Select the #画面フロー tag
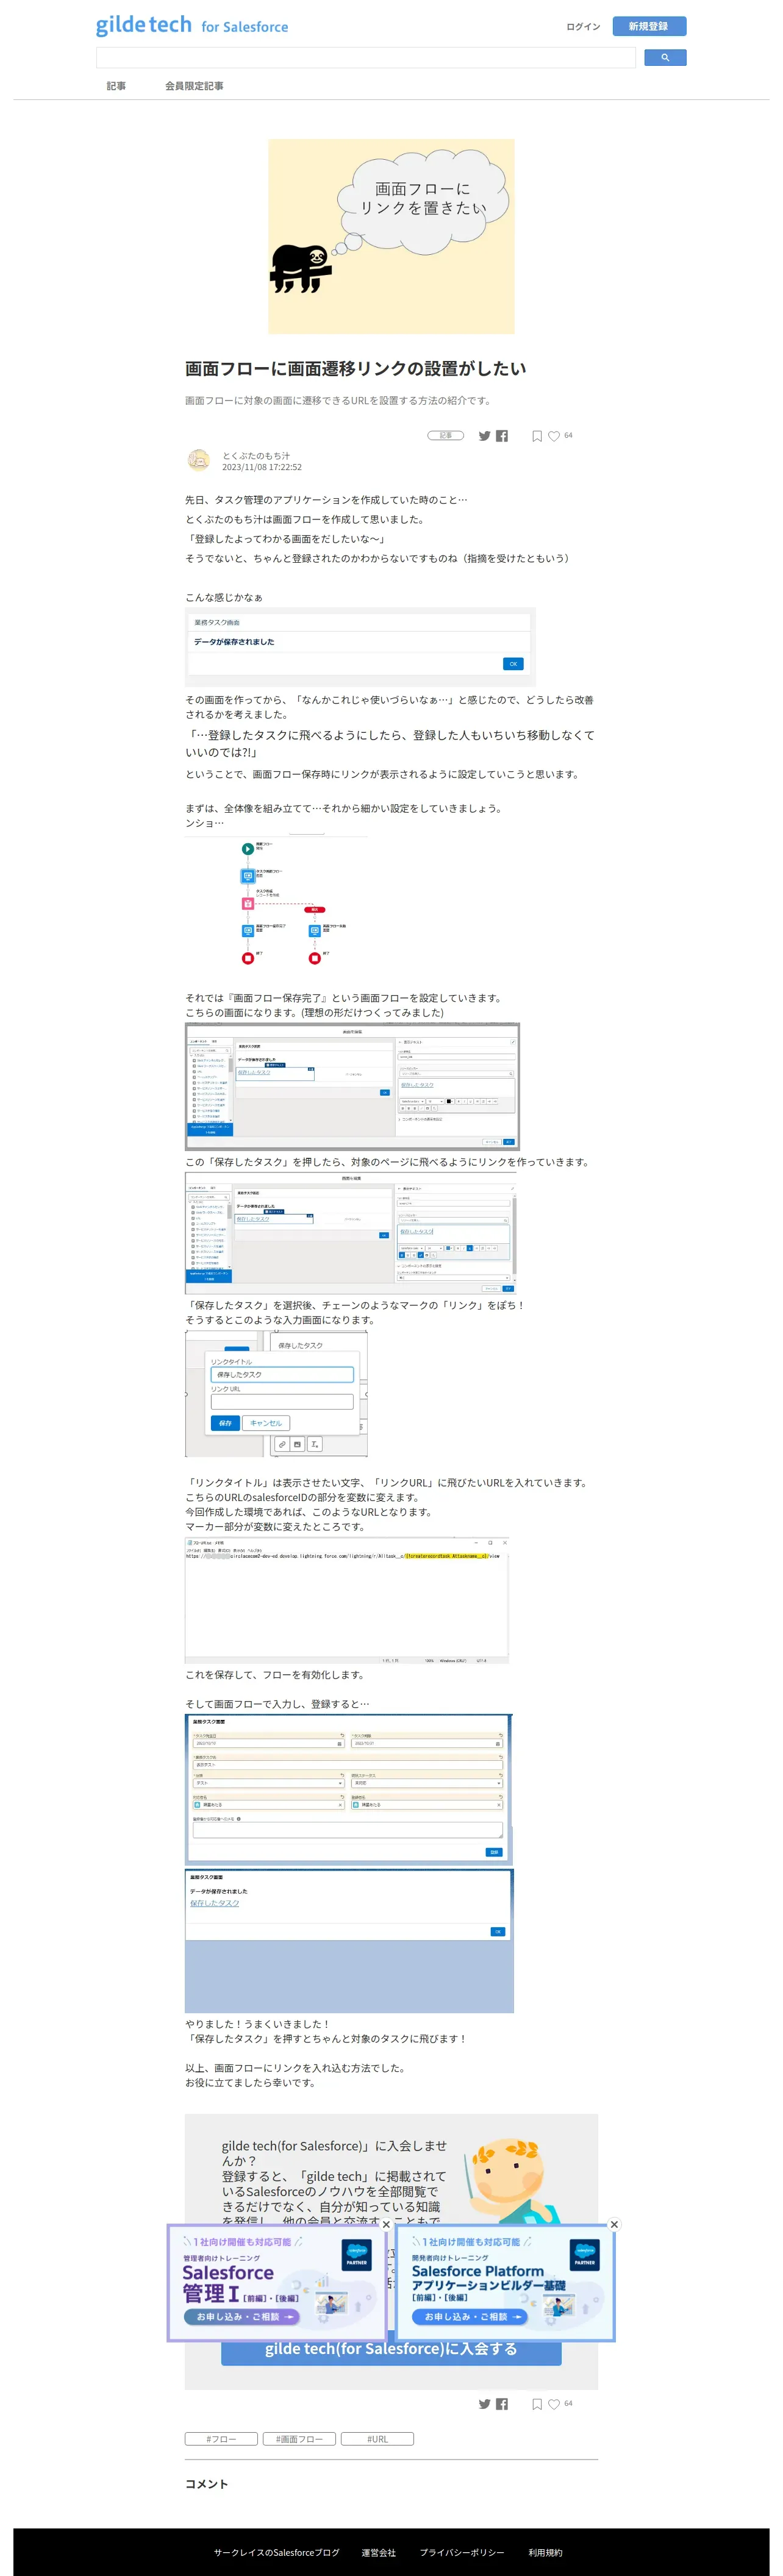 299,2439
